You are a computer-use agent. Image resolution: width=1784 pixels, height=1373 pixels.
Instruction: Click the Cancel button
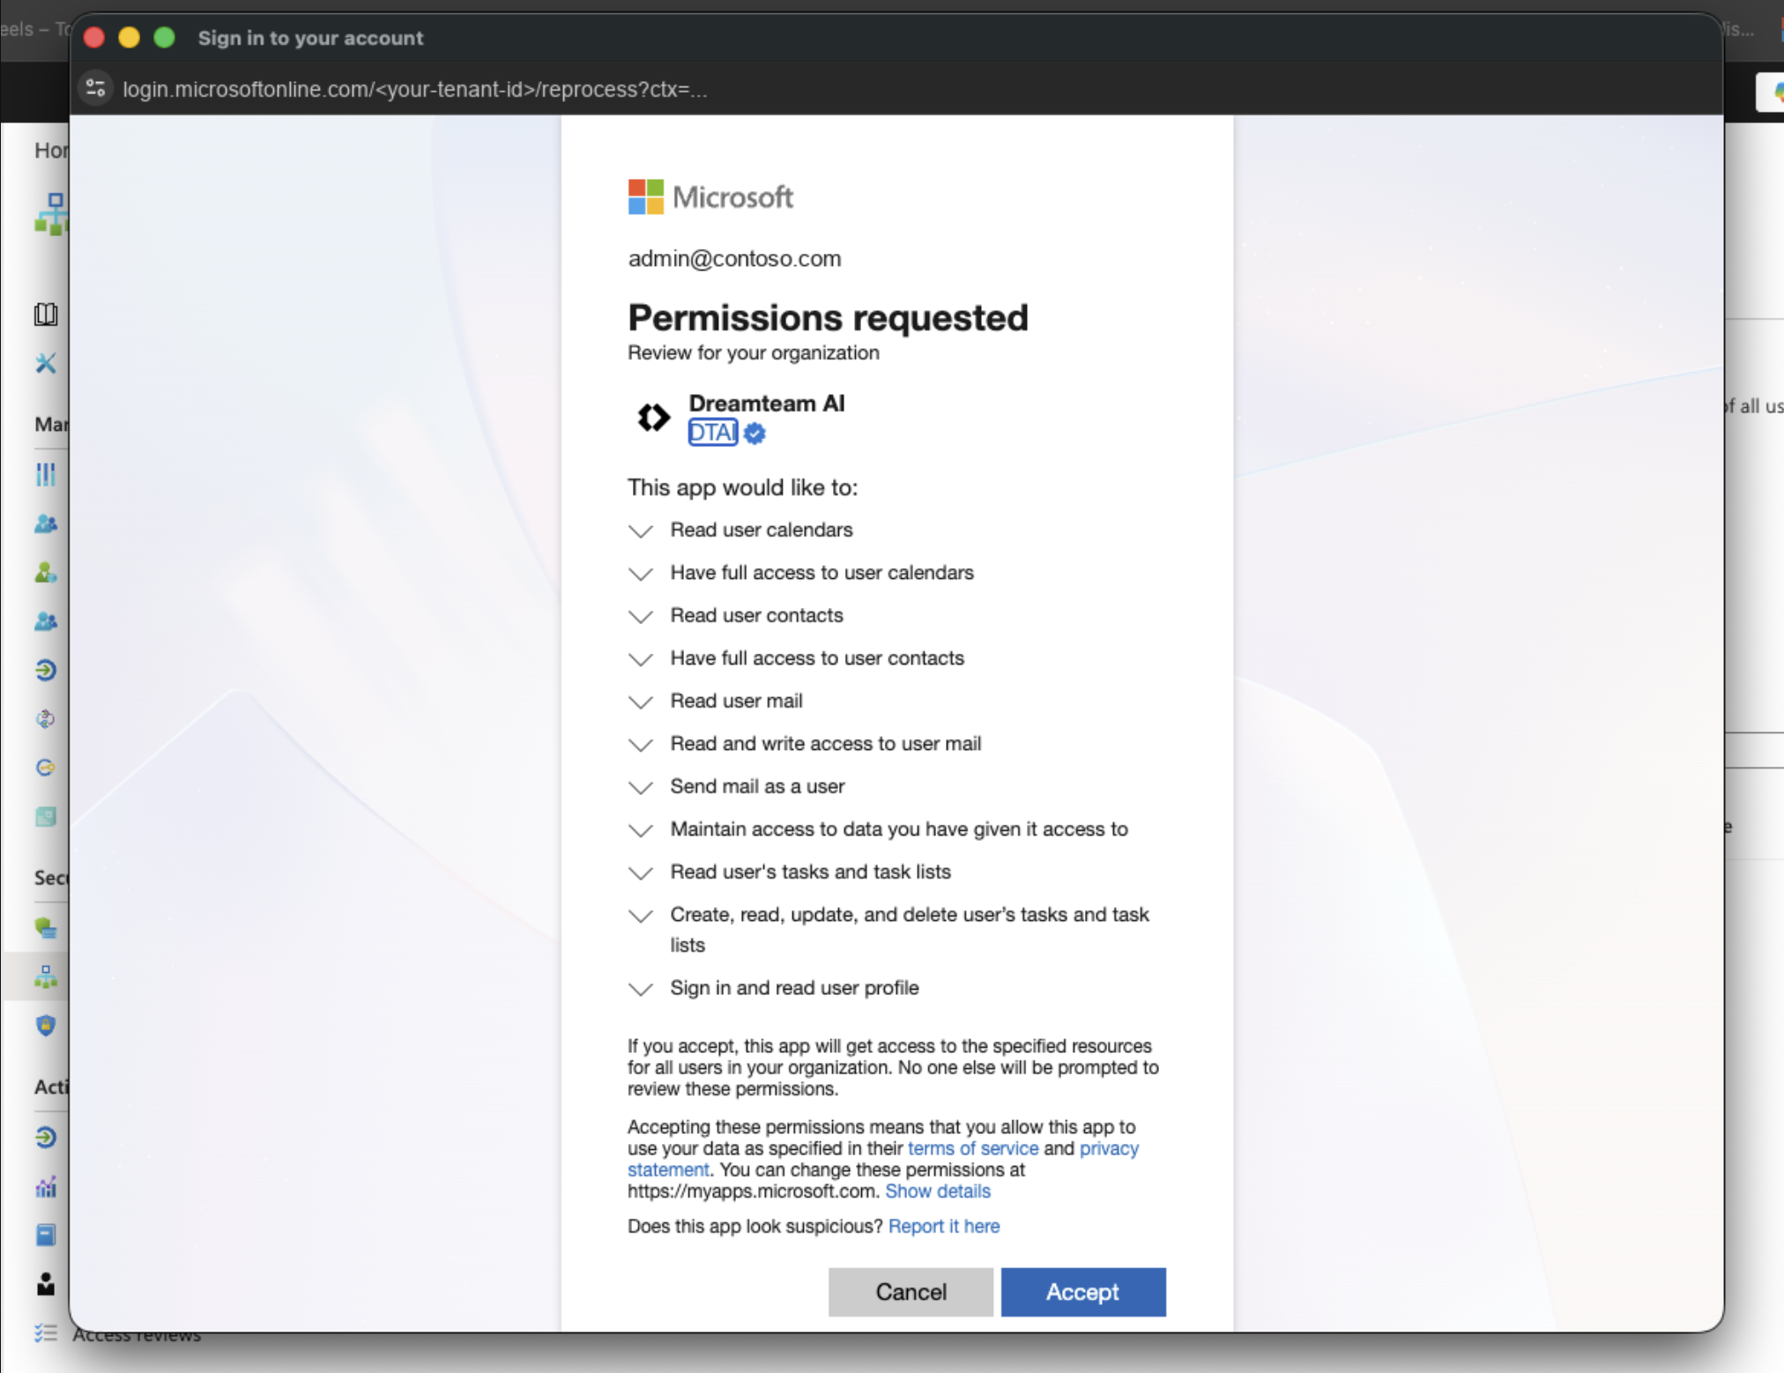(x=911, y=1292)
